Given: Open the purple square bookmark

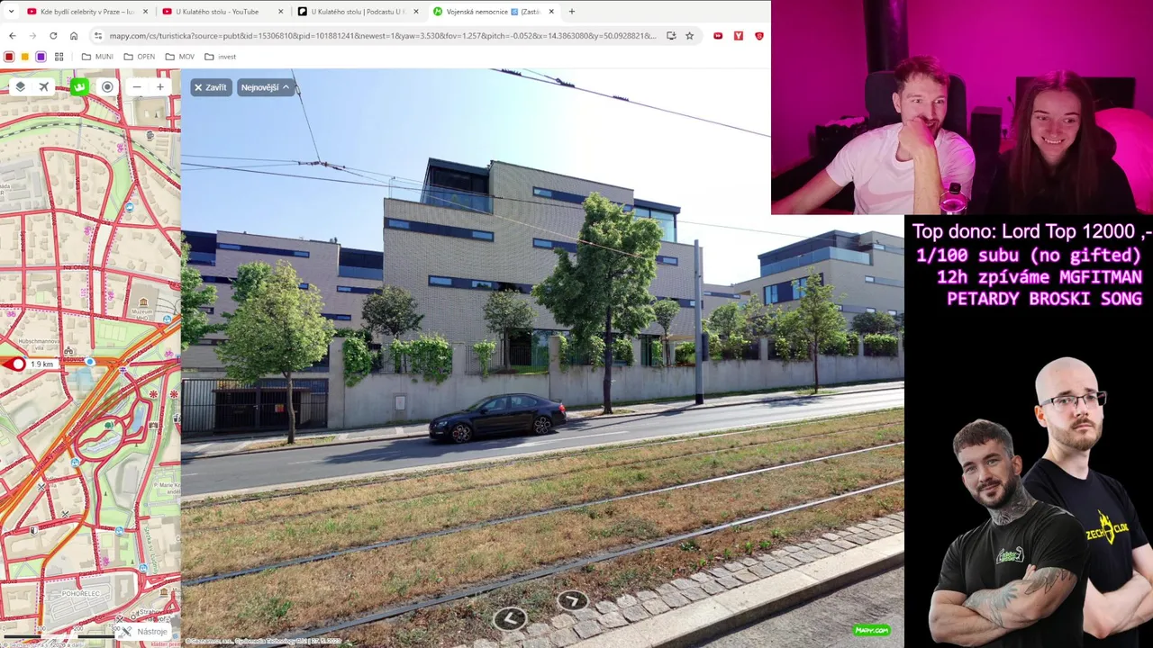Looking at the screenshot, I should click(x=41, y=57).
